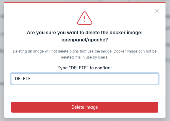Viewport: 170px width, 121px height.
Task: Click the note about deleting plans
Action: click(85, 54)
